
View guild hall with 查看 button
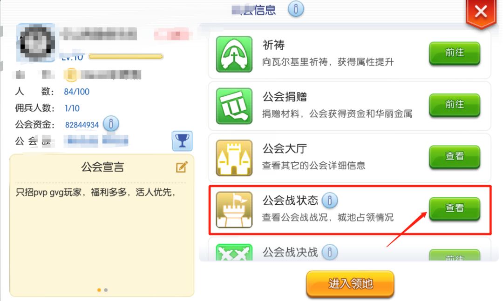coord(455,157)
